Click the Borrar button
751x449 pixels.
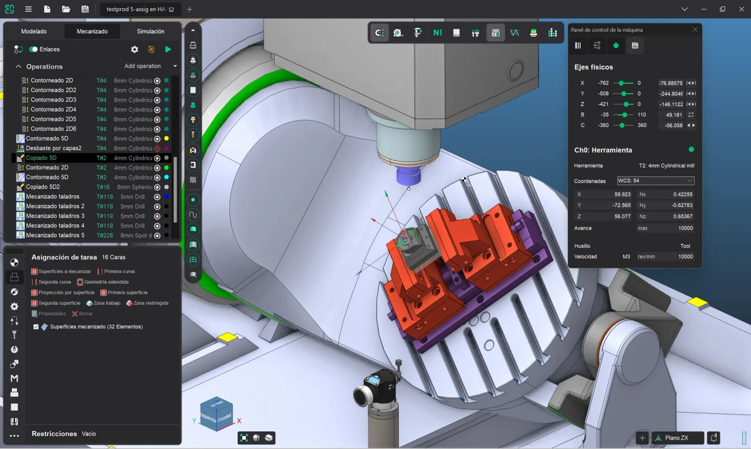[x=82, y=314]
